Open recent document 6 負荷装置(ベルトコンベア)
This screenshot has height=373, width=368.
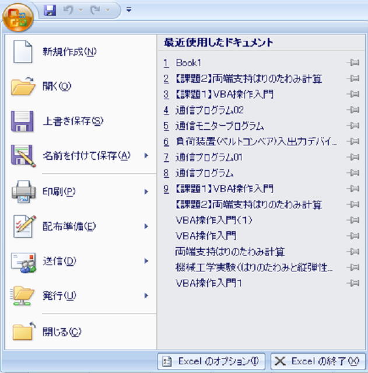[261, 141]
